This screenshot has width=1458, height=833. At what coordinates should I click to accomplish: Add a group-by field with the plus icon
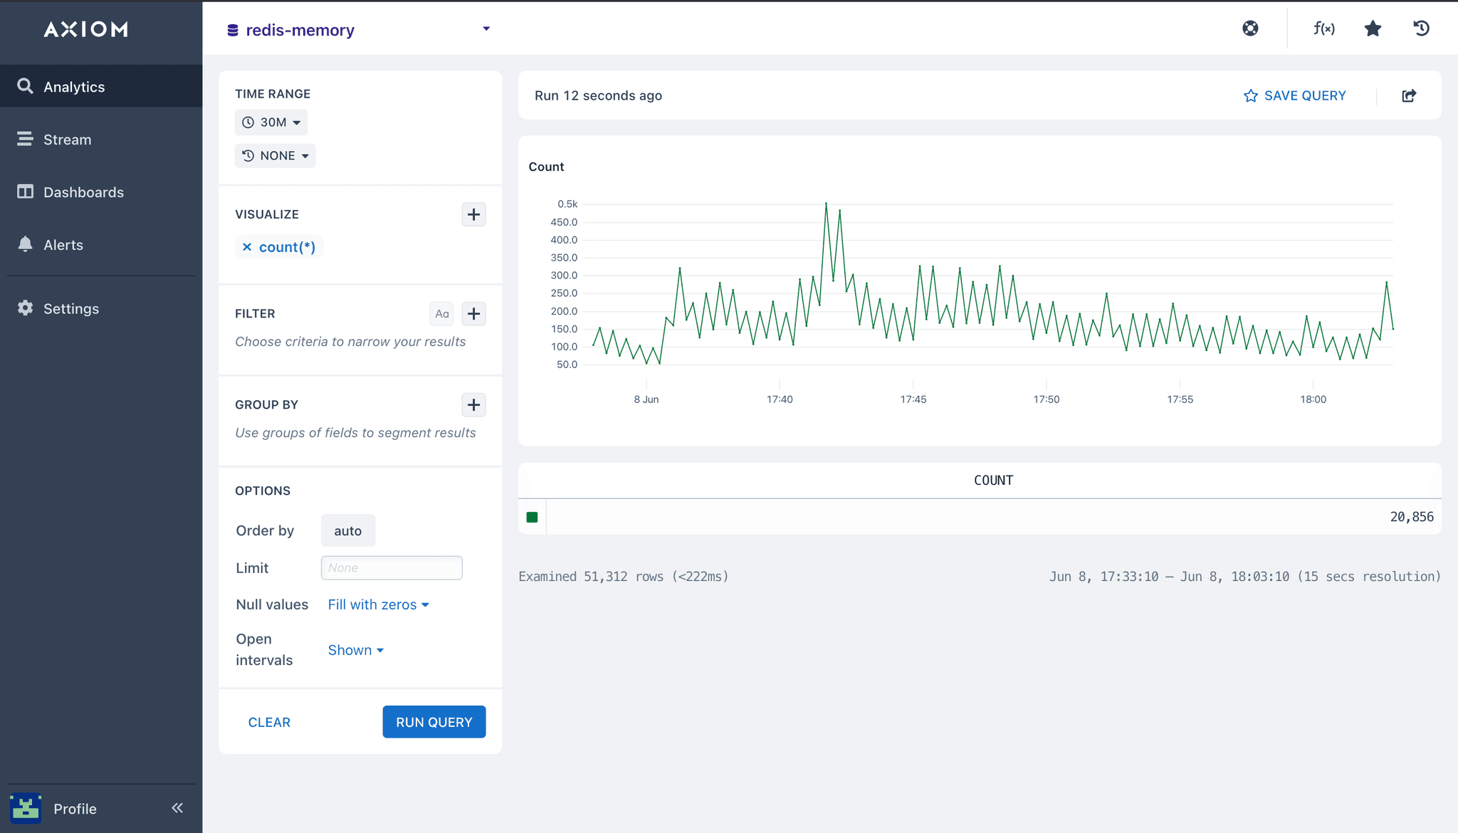[473, 404]
